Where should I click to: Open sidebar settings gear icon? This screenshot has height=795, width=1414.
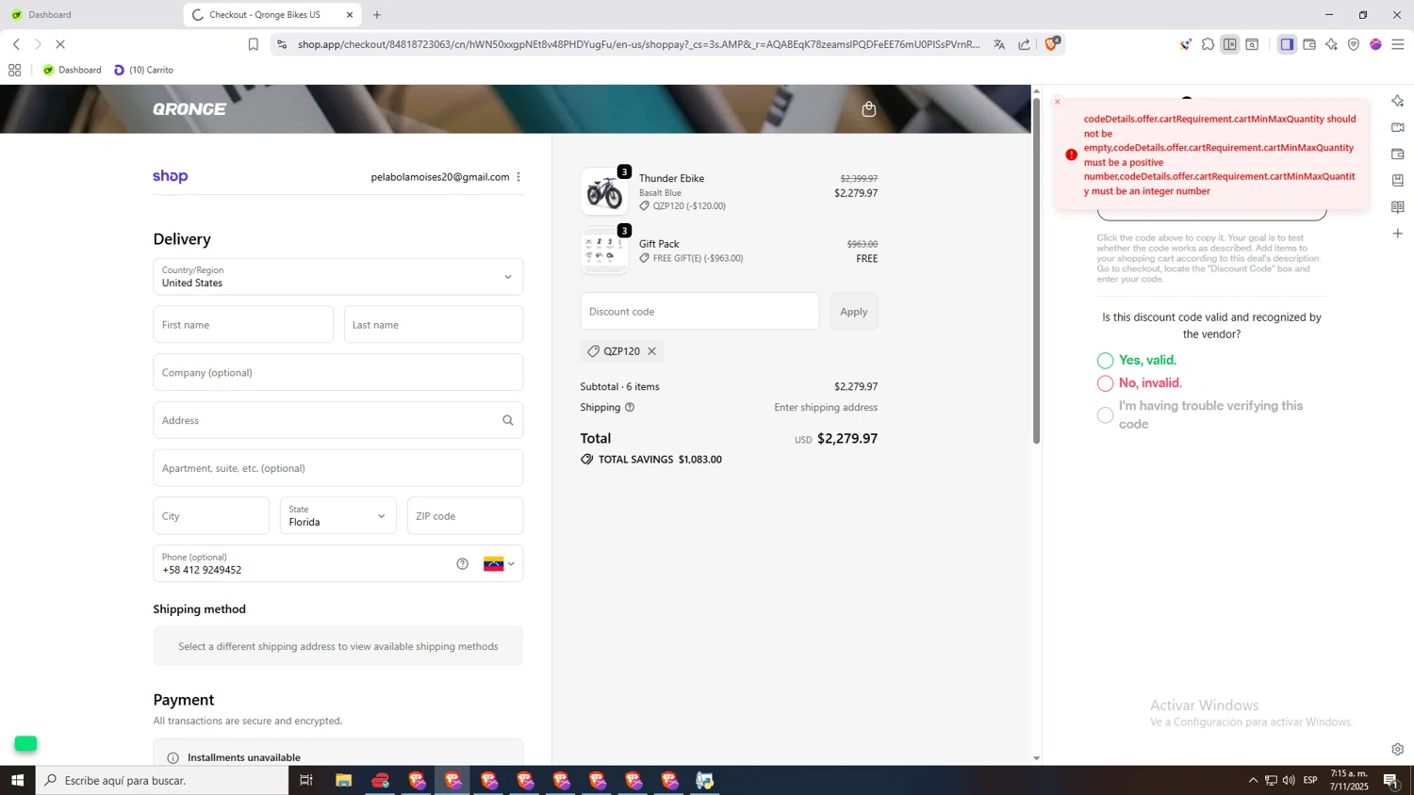pos(1398,750)
